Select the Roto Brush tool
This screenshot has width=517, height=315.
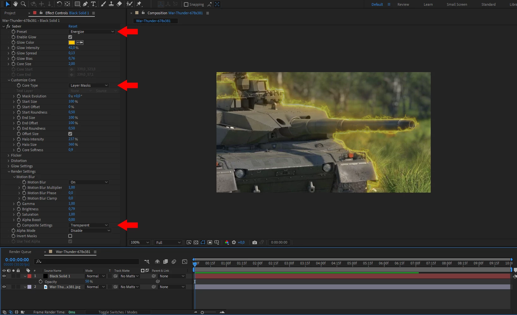coord(129,4)
